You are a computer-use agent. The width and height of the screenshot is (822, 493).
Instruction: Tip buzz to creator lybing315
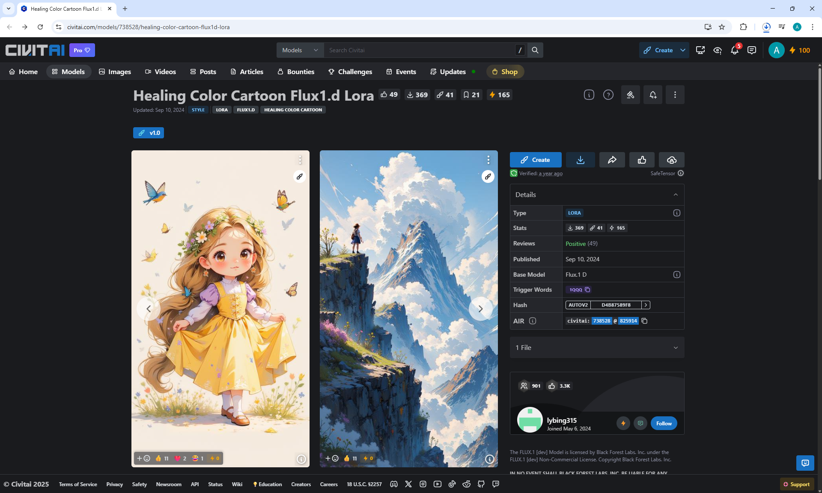click(x=623, y=423)
